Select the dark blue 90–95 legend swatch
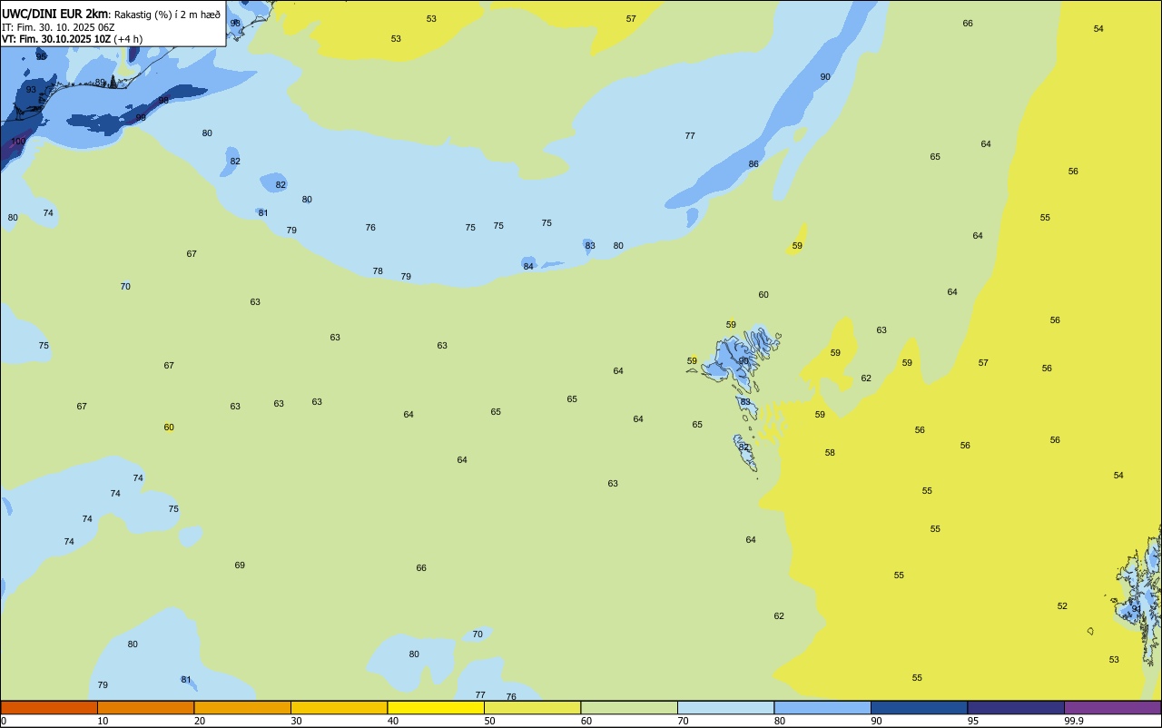The image size is (1162, 728). (919, 707)
